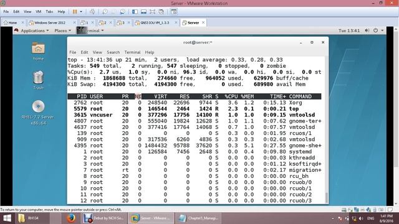Open the terminal's View menu
Screen dimensions: 399x224
coord(97,52)
